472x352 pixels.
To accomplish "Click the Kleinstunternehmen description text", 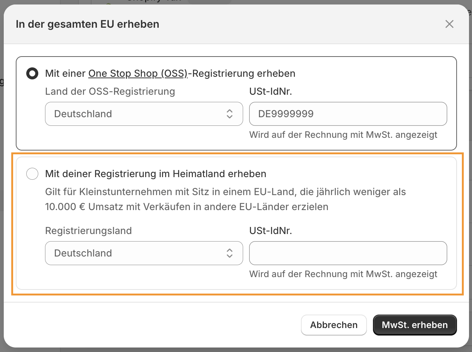I will coord(225,199).
